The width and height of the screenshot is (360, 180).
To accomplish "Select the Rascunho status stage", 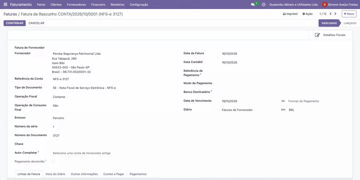I will 329,23.
